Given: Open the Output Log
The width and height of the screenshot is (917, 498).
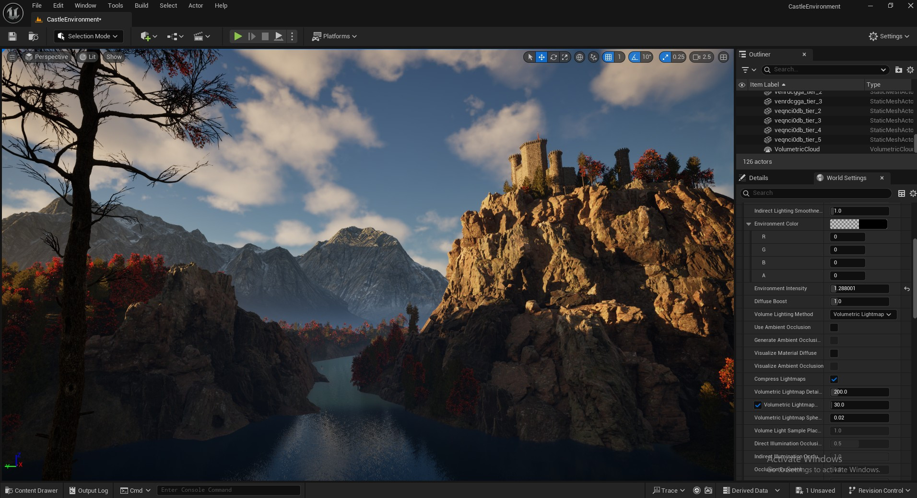Looking at the screenshot, I should click(89, 490).
